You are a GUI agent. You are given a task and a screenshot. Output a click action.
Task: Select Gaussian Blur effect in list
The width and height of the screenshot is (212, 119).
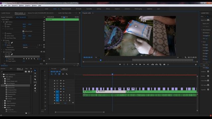click(x=12, y=94)
